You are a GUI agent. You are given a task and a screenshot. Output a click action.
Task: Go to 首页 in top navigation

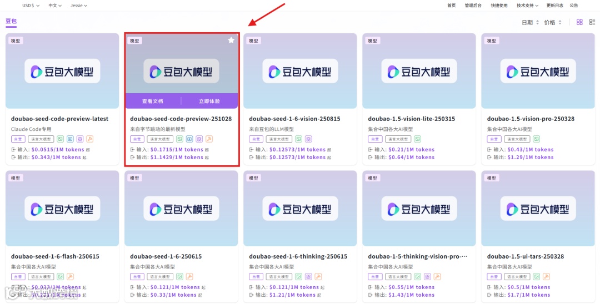click(x=452, y=6)
